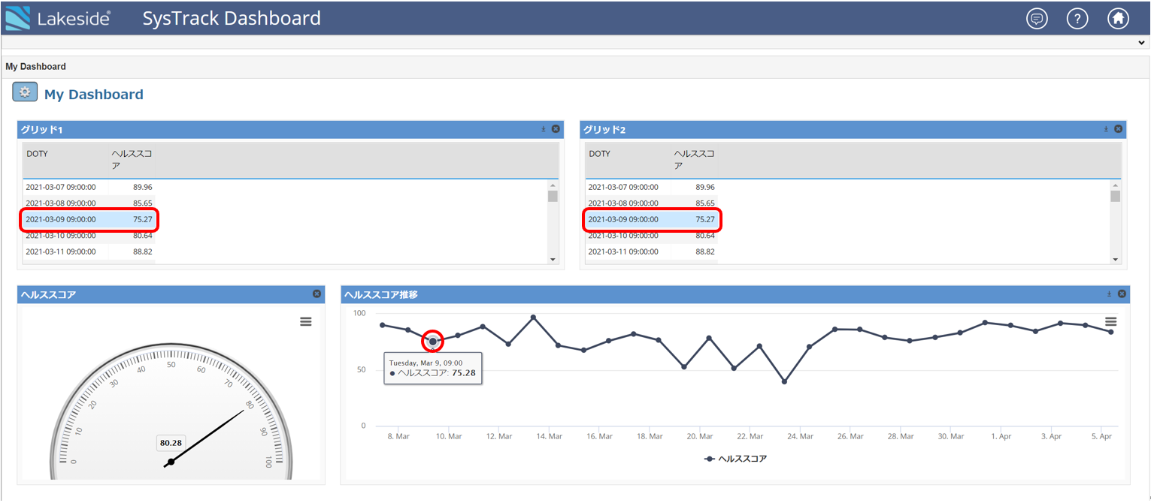Sort グリッド2 by the ヘルススコア column header
Viewport: 1151px width, 503px height.
click(x=695, y=156)
